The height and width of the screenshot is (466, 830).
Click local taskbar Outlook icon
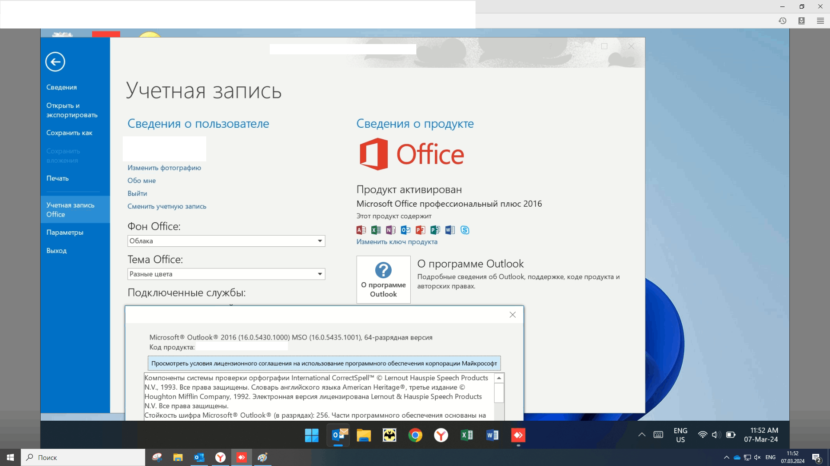coord(199,457)
